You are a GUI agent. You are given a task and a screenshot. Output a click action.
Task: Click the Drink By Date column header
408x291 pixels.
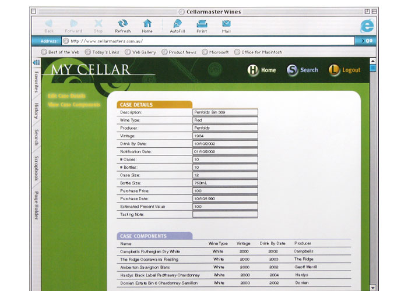point(273,243)
